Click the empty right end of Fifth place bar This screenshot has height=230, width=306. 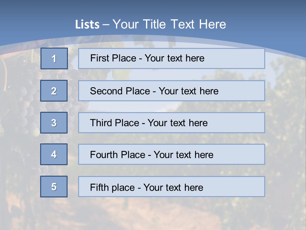coord(242,187)
